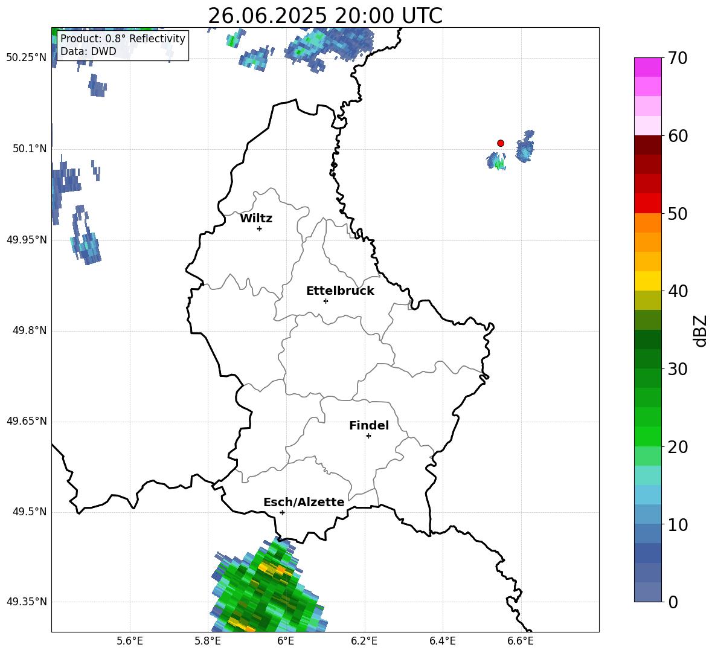The height and width of the screenshot is (653, 715).
Task: Click the 'Data: DWD' legend line
Action: point(88,51)
